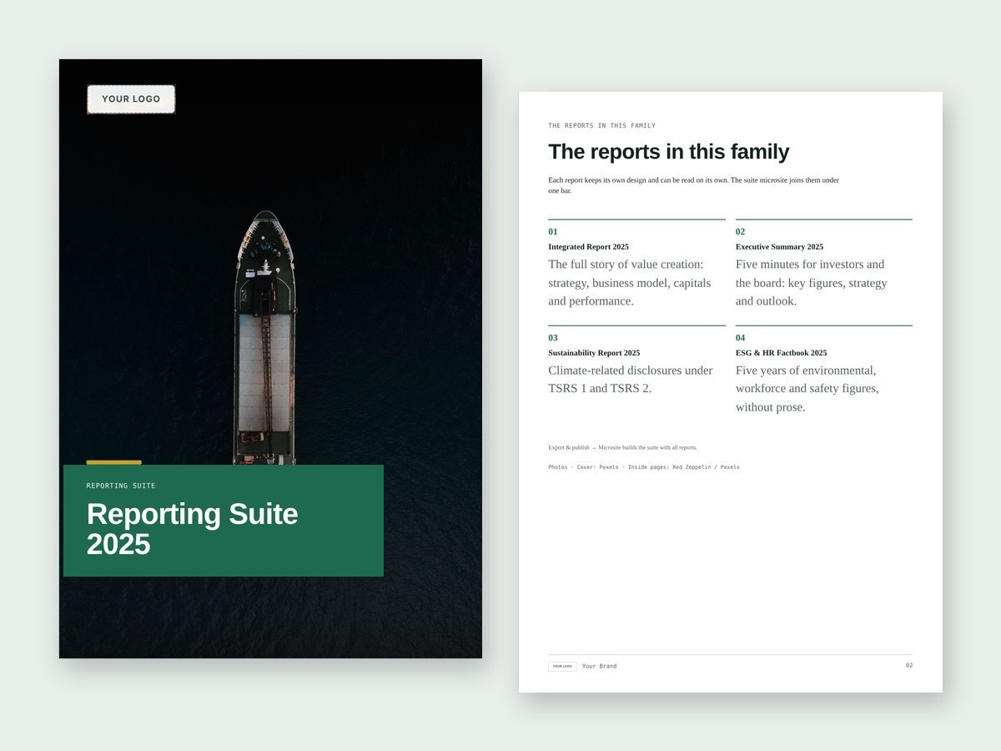Image resolution: width=1001 pixels, height=751 pixels.
Task: Click the 'Export & publish → Microsite' note
Action: (622, 448)
